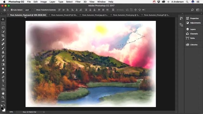Click the background color swatch
The height and width of the screenshot is (114, 203).
(x=4, y=110)
